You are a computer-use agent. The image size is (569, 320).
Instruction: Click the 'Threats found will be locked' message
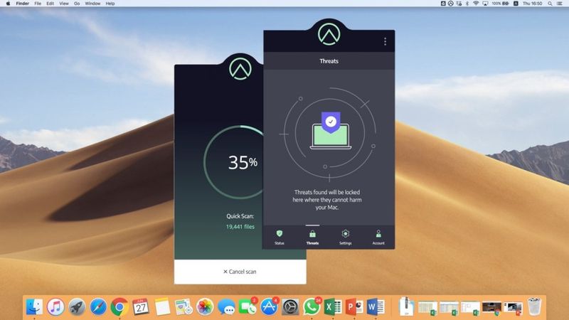327,200
